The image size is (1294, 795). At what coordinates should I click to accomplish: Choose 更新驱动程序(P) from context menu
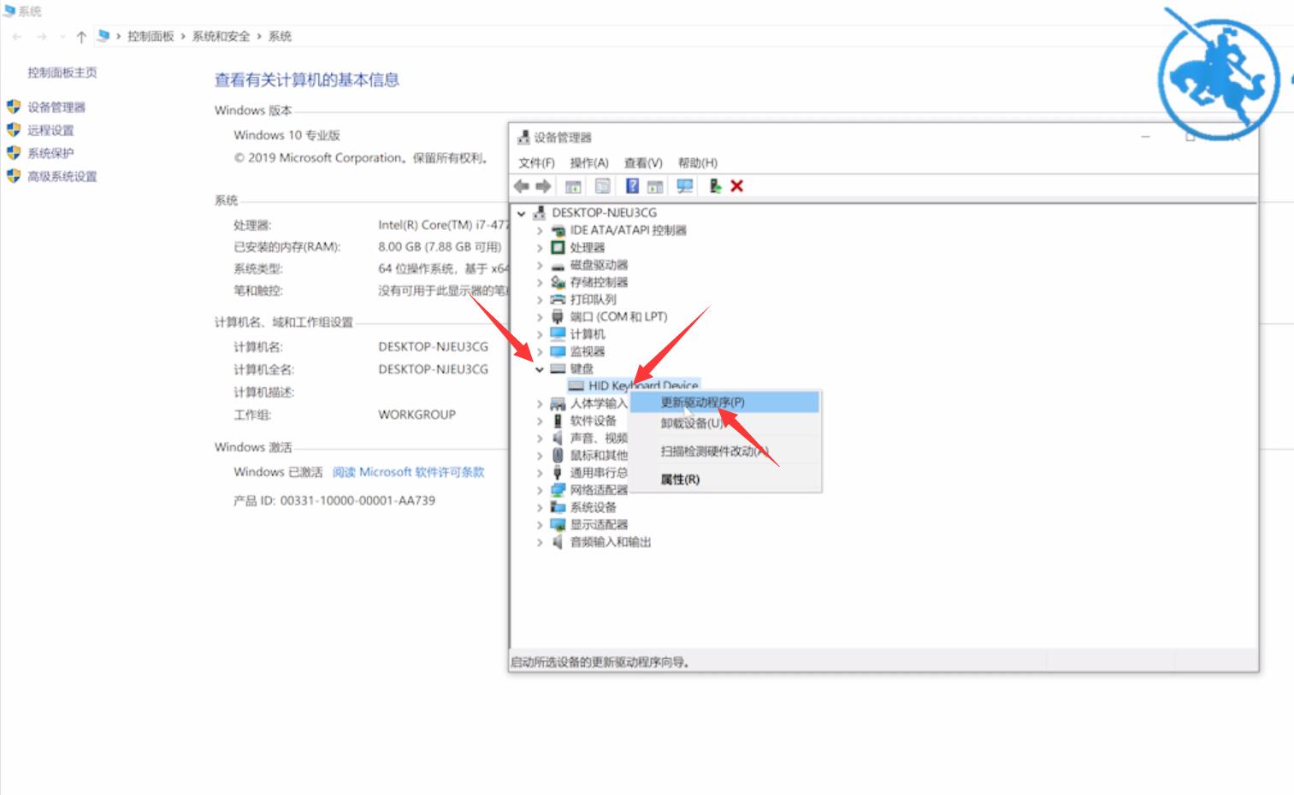[x=725, y=403]
